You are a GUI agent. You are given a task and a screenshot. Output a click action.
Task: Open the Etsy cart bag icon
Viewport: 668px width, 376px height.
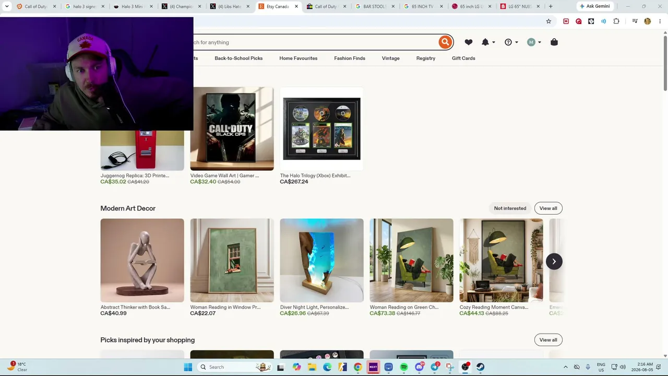554,42
